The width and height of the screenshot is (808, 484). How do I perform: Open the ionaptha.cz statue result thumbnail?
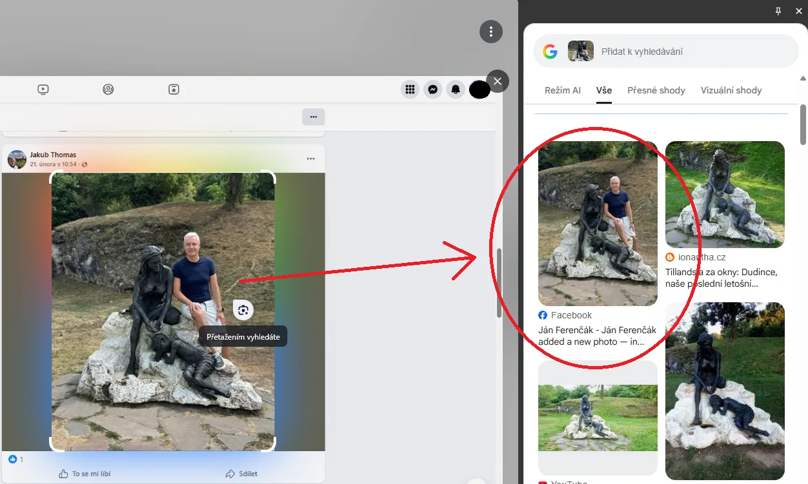pyautogui.click(x=725, y=195)
